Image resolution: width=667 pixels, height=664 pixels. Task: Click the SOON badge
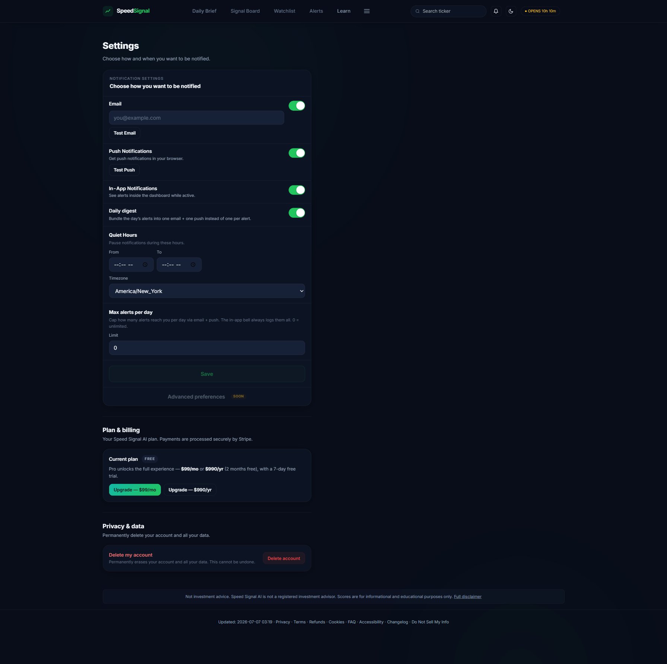pos(238,396)
